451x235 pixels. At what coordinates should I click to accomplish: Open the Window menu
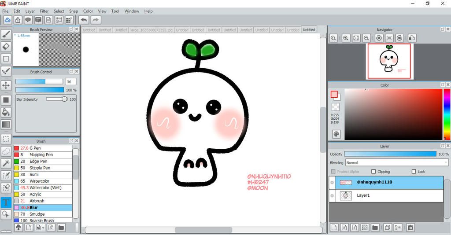click(132, 11)
